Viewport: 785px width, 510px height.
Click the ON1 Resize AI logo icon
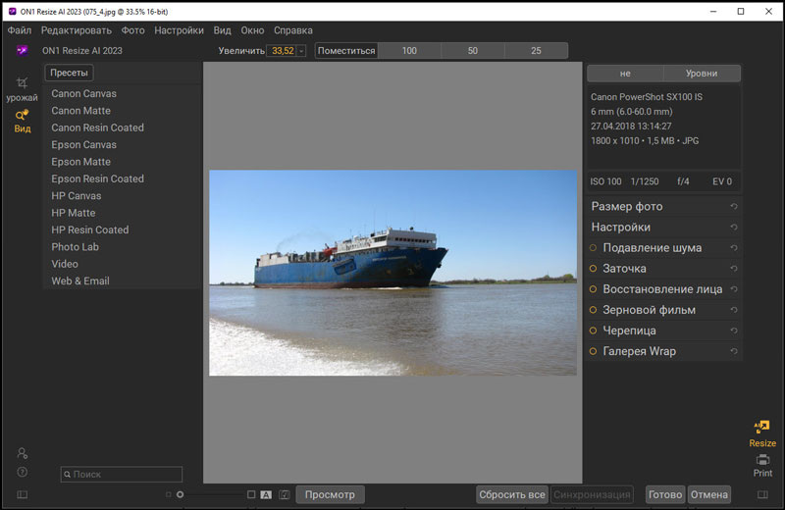point(22,51)
